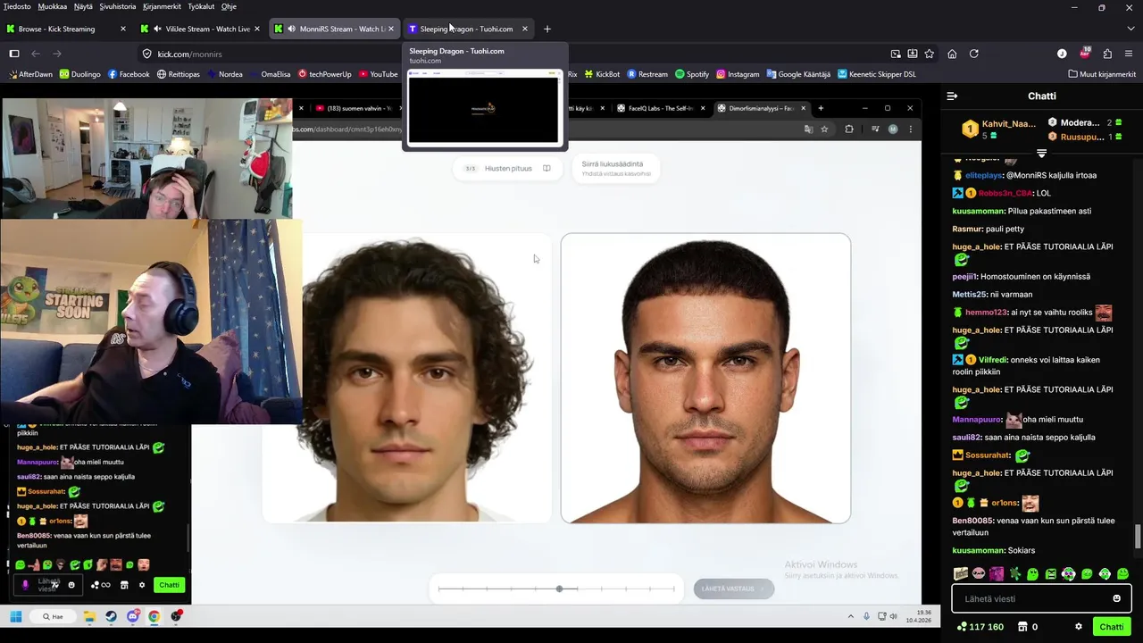Viewport: 1143px width, 643px height.
Task: Open the Tiedosto menu
Action: 17,6
